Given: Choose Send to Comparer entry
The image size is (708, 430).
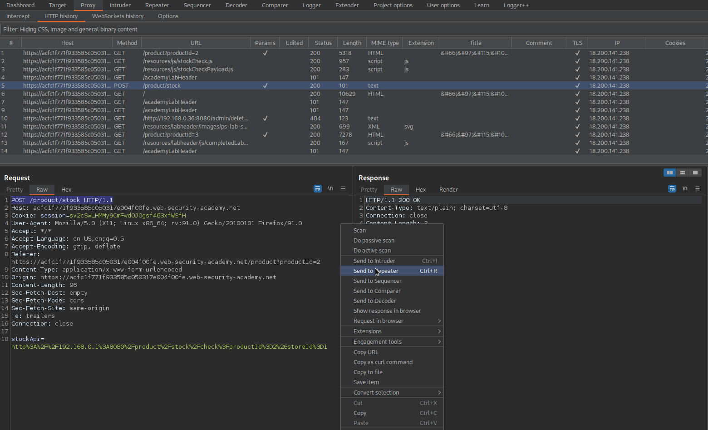Looking at the screenshot, I should 392,291.
